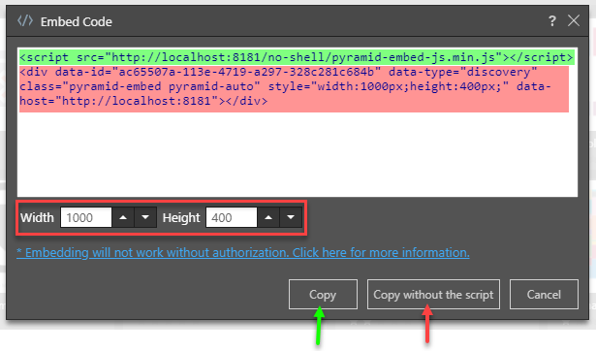Click the Embed Code icon in title bar

(x=25, y=21)
